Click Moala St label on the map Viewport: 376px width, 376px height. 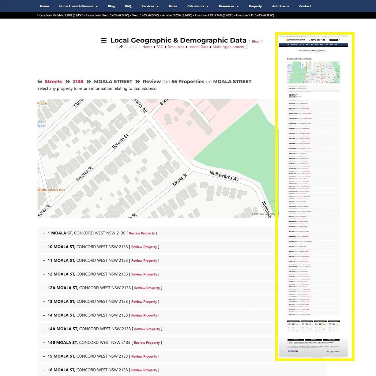(x=180, y=179)
